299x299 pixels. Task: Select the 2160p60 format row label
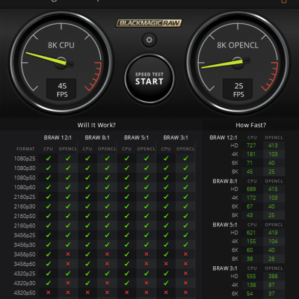(25, 225)
